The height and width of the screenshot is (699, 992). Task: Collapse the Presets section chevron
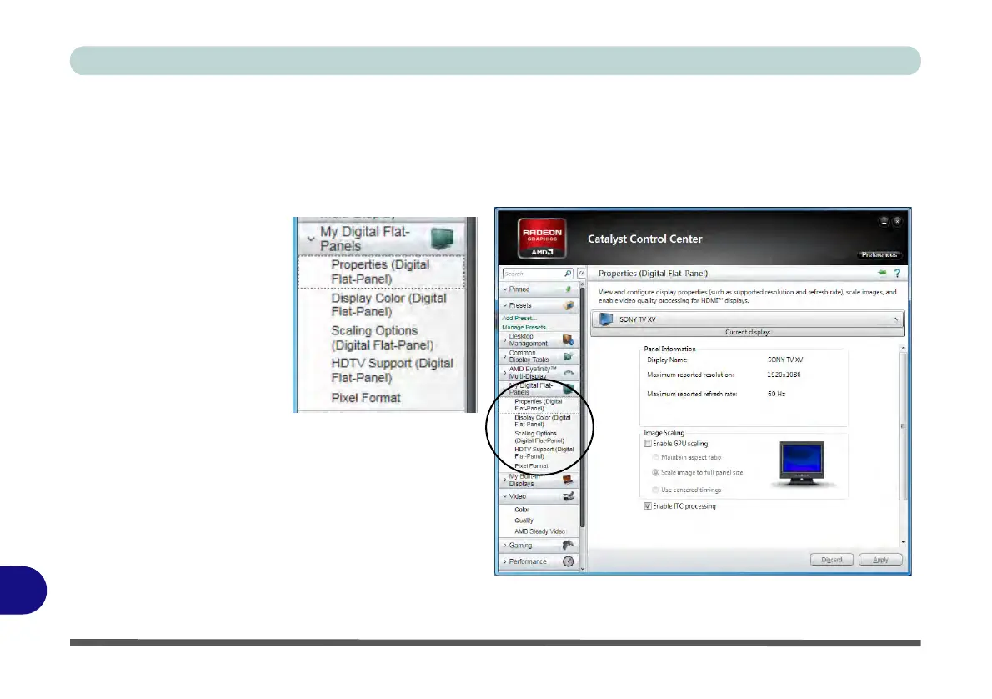coord(505,306)
